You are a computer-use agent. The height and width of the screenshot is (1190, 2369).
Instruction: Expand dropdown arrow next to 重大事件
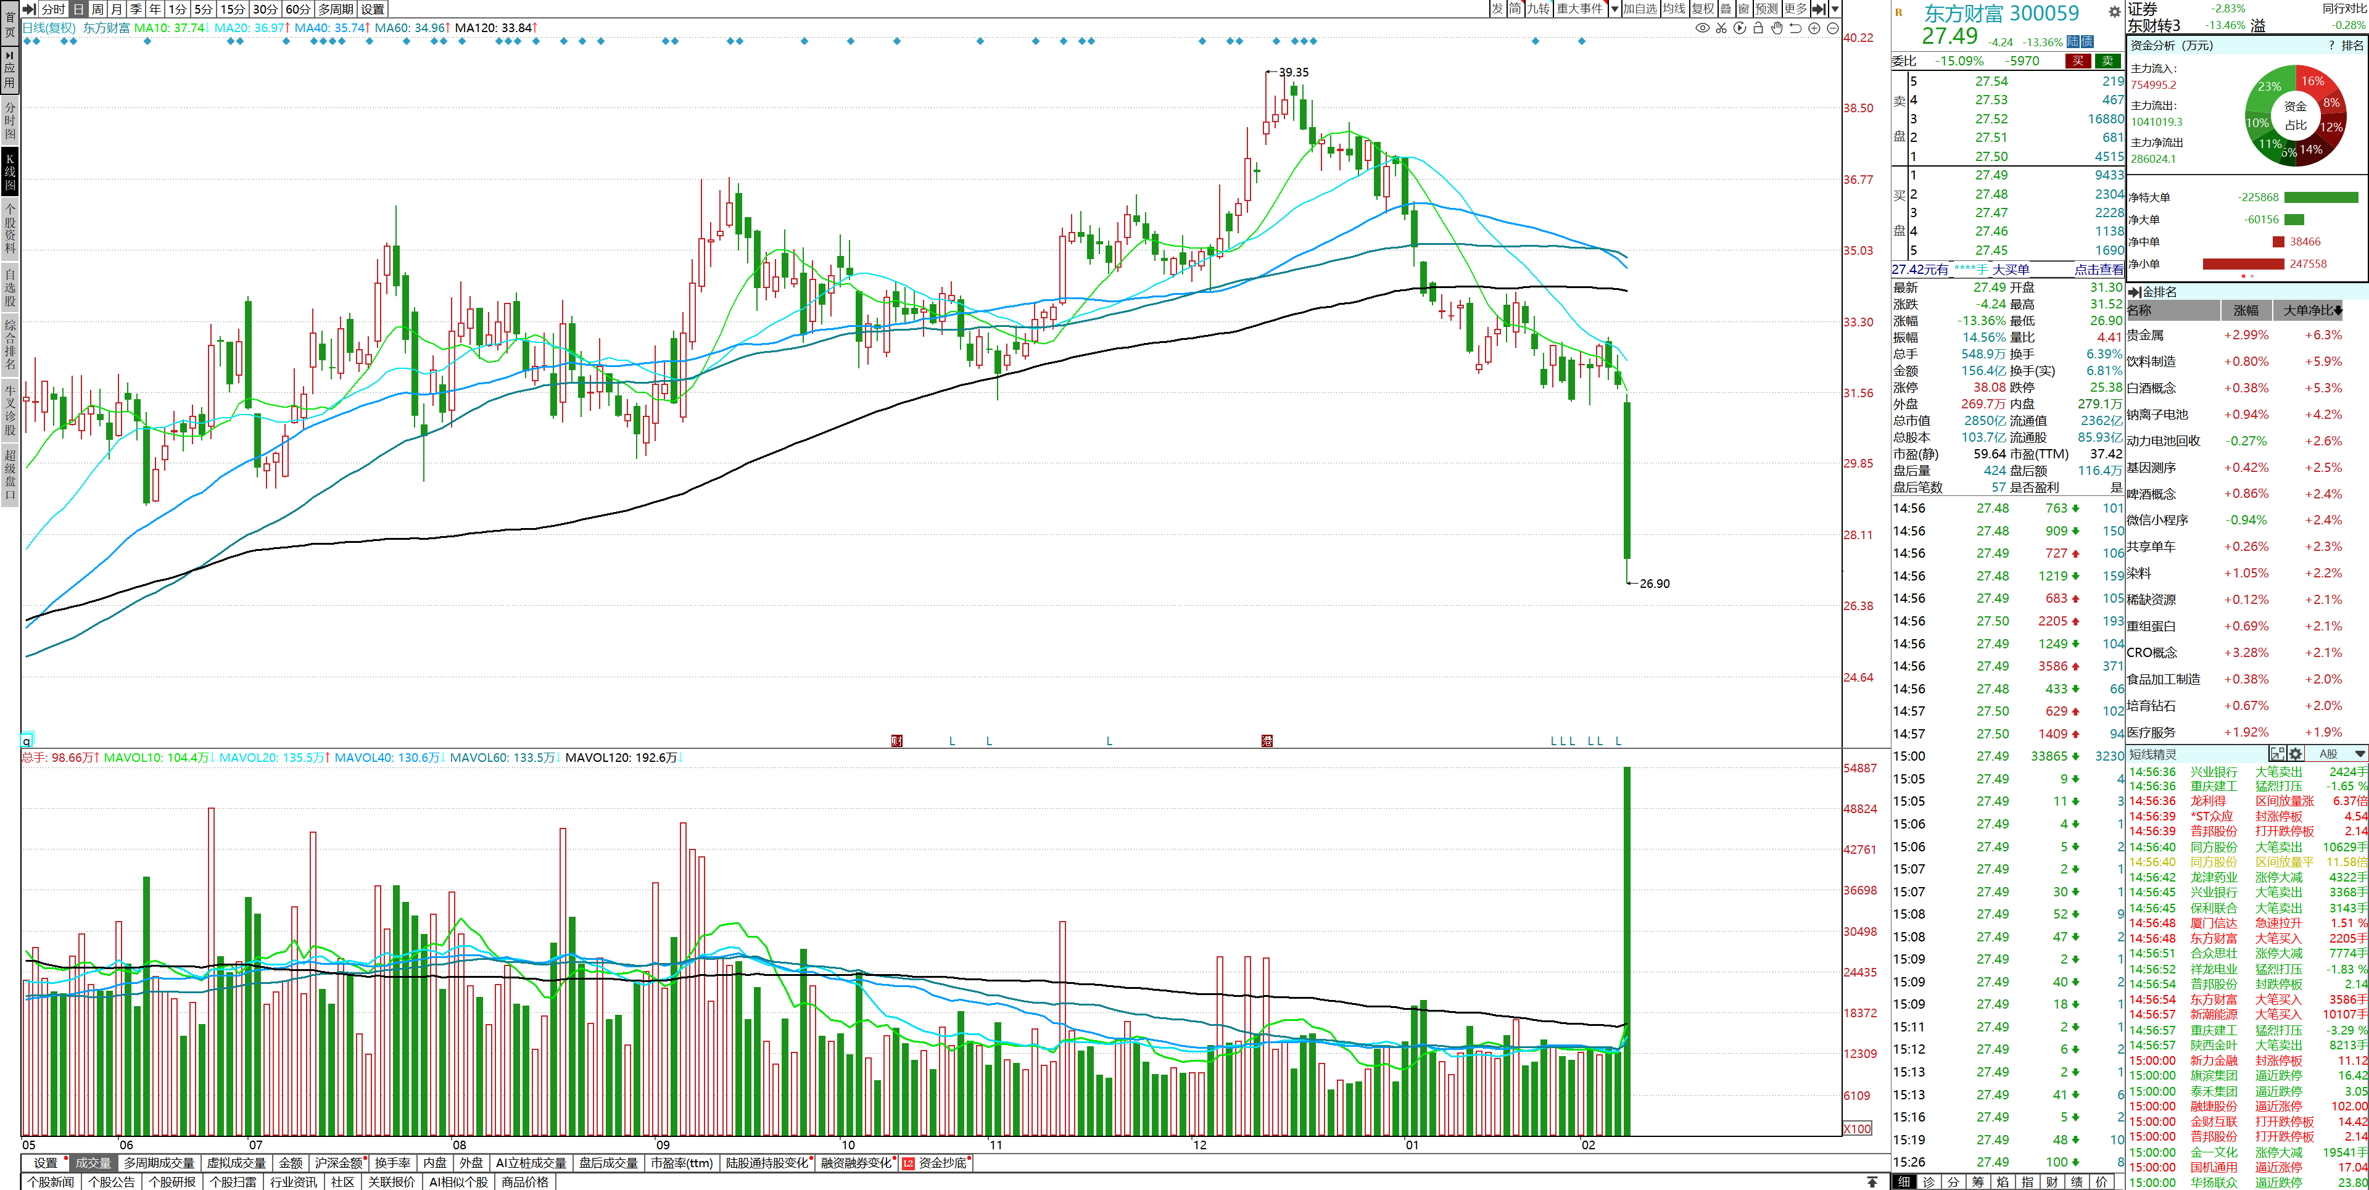tap(1614, 9)
